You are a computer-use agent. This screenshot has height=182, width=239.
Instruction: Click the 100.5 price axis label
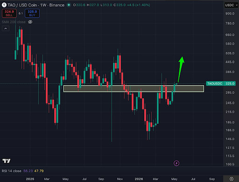230,164
